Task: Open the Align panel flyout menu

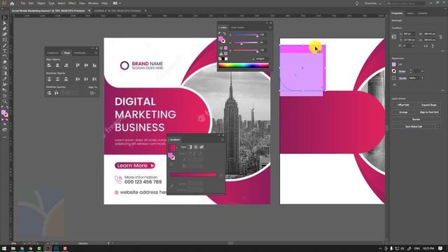Action: click(96, 53)
